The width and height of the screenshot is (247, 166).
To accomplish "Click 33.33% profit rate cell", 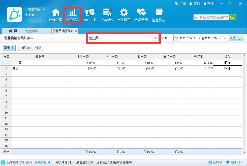I will [x=199, y=68].
